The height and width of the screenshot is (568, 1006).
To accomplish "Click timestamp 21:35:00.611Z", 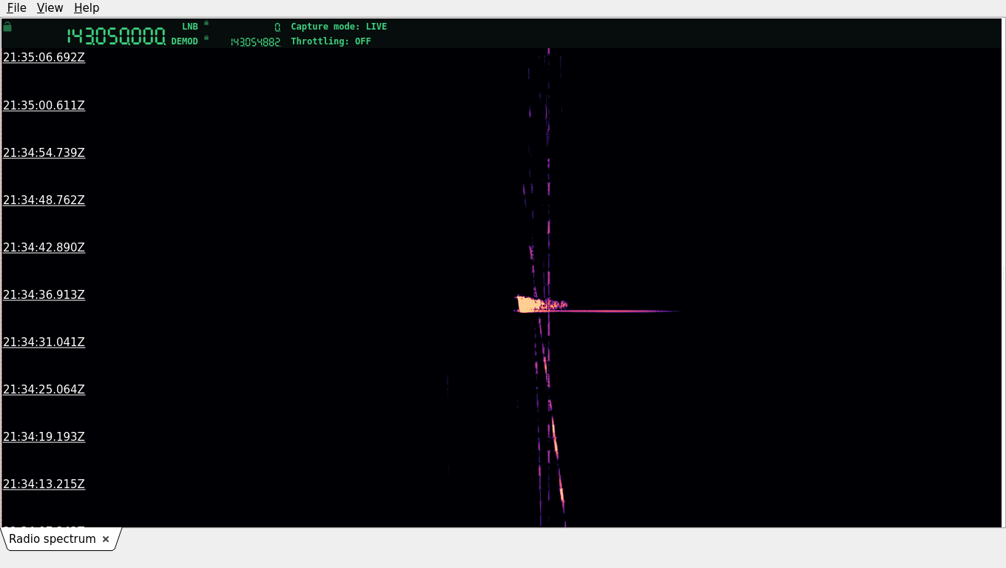I will (x=44, y=105).
